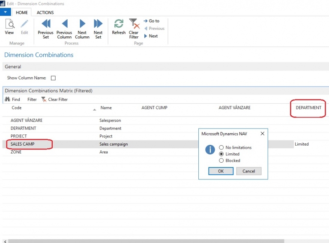The width and height of the screenshot is (329, 243).
Task: Click the Clear Filter ribbon icon
Action: click(134, 24)
